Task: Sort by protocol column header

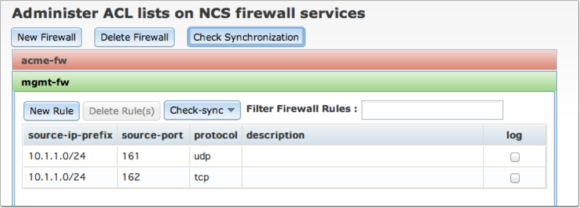Action: [x=216, y=135]
